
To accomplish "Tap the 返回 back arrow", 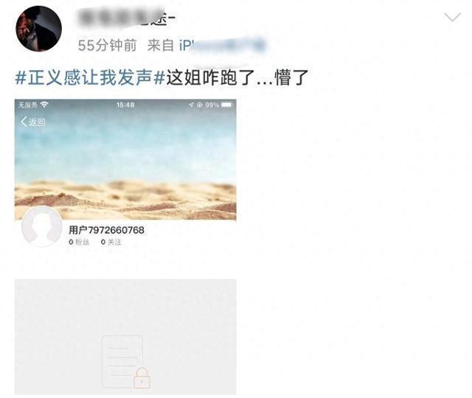I will point(33,122).
